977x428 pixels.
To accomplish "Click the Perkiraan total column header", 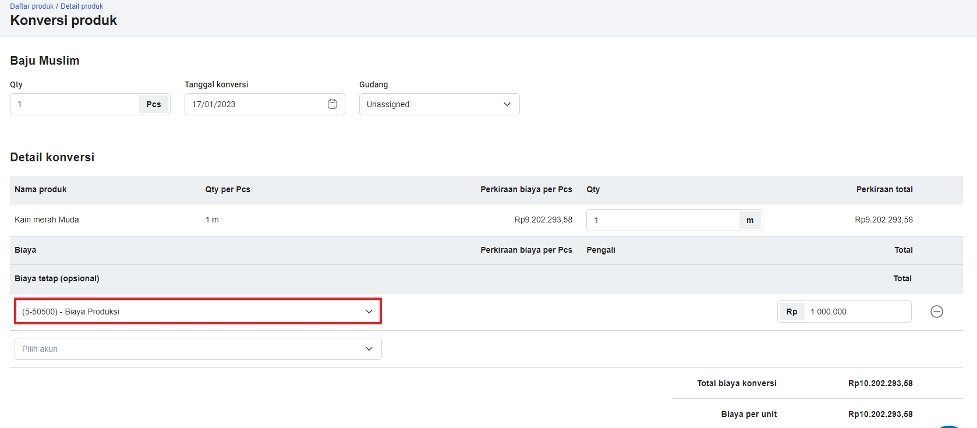I will 884,189.
